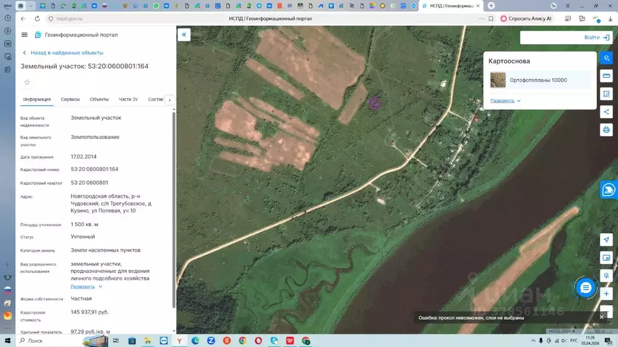
Task: Print the map using printer icon
Action: pyautogui.click(x=607, y=130)
